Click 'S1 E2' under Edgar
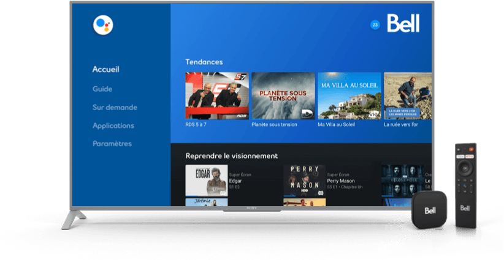The image size is (504, 260). pyautogui.click(x=234, y=187)
